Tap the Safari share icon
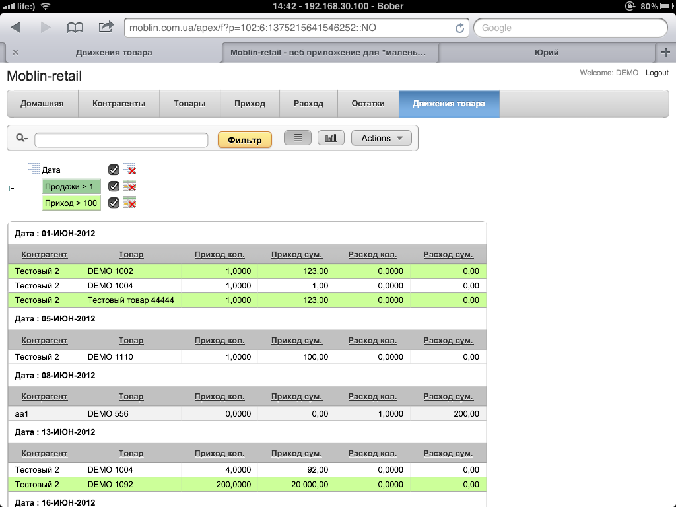 point(106,27)
